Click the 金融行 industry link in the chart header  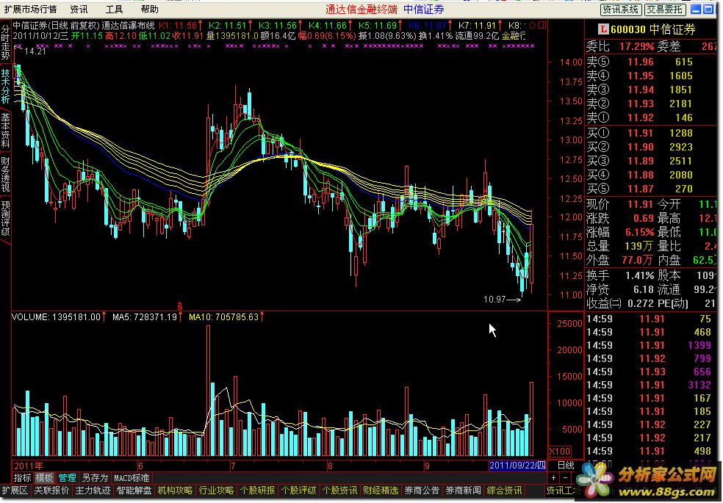pos(514,36)
